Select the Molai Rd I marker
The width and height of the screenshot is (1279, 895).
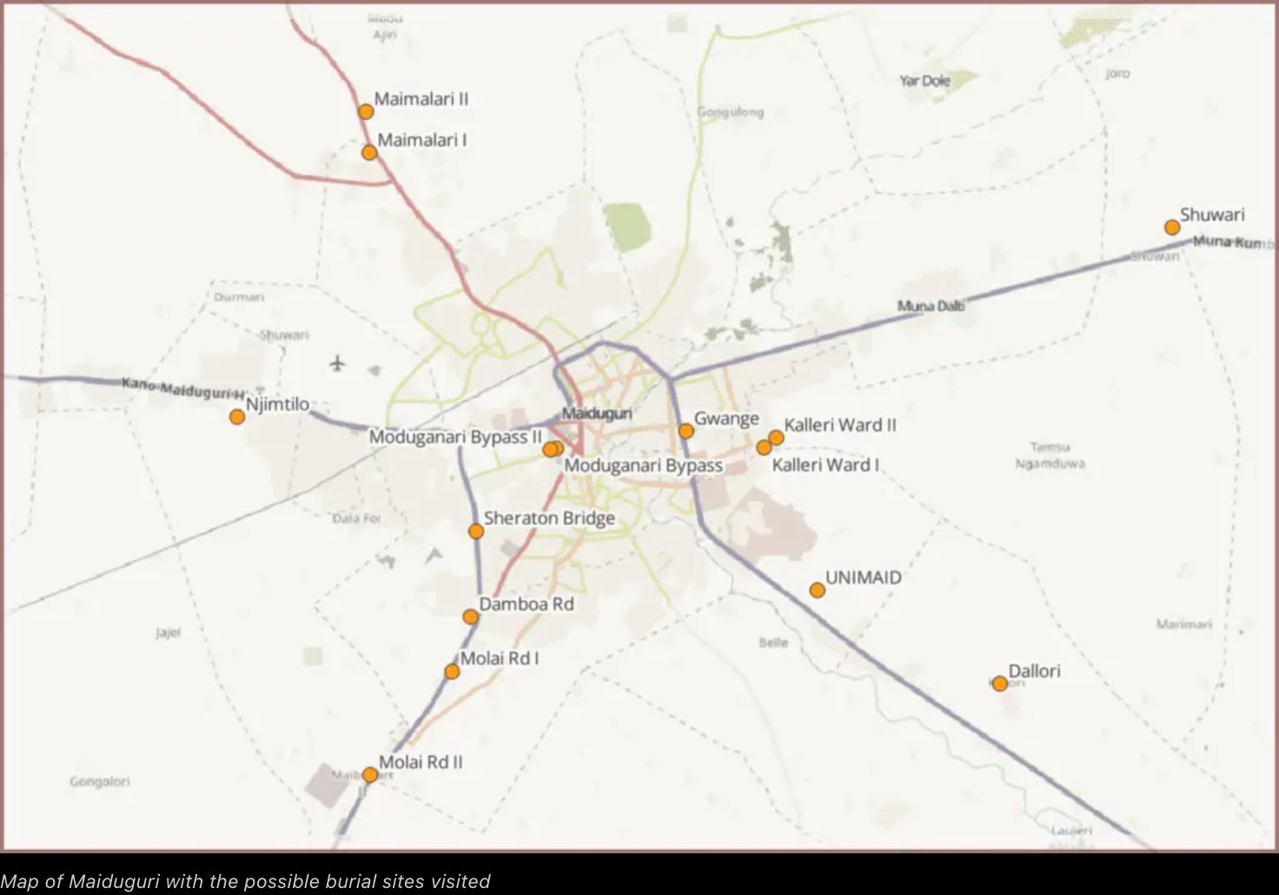point(452,672)
